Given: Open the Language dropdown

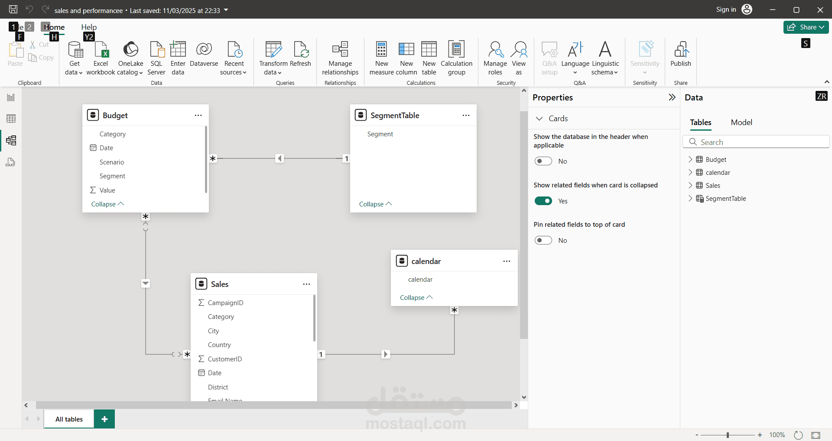Looking at the screenshot, I should tap(575, 58).
